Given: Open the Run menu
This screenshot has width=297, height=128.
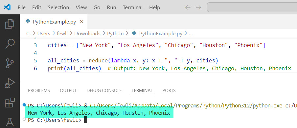Looking at the screenshot, I should (111, 7).
